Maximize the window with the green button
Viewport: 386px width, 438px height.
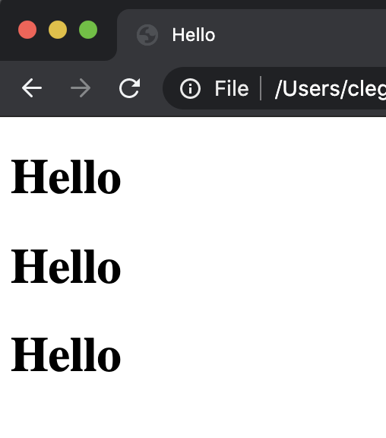(88, 30)
